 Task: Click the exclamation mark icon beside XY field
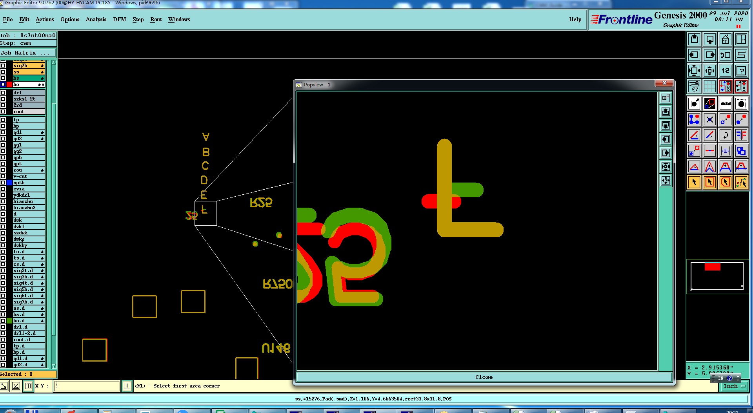point(127,386)
